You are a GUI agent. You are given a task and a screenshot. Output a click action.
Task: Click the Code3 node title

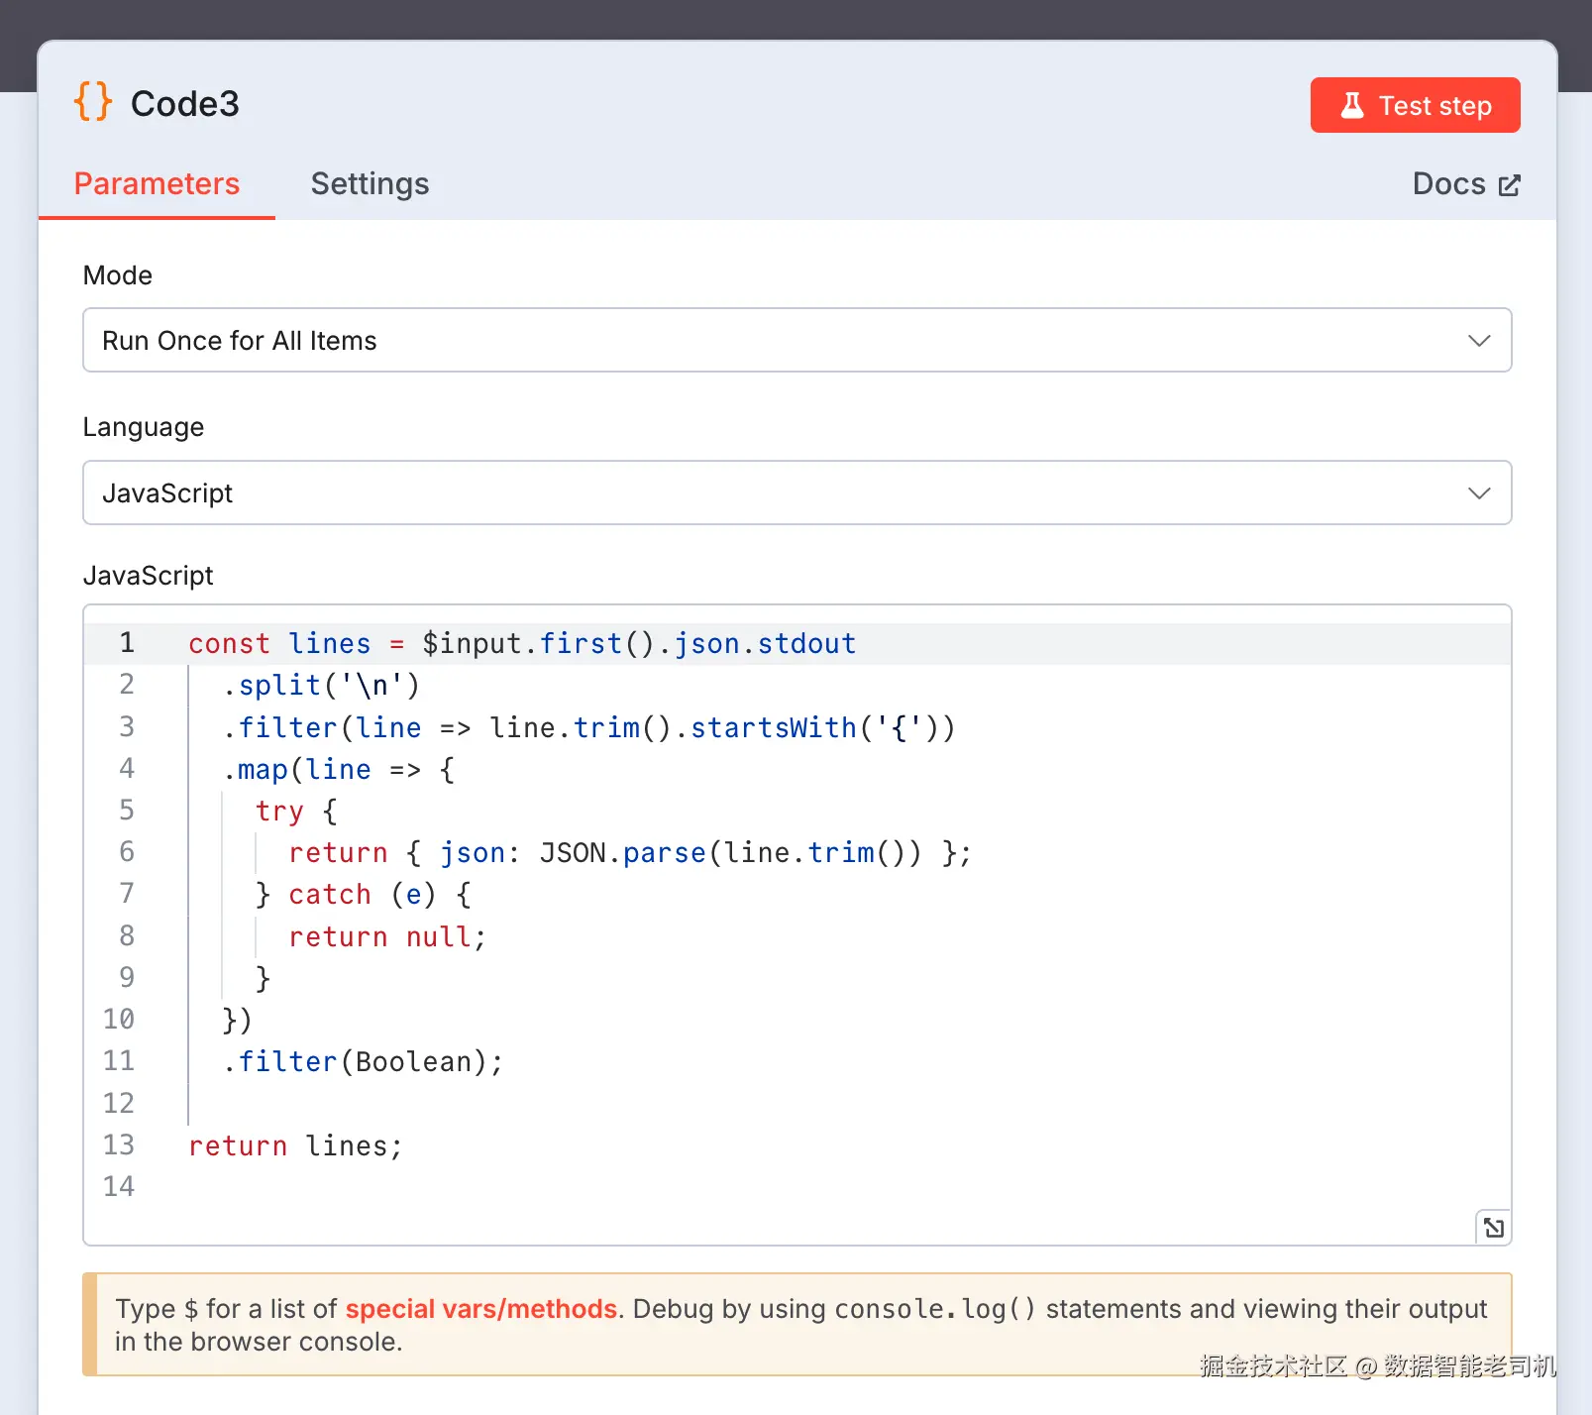[x=185, y=104]
